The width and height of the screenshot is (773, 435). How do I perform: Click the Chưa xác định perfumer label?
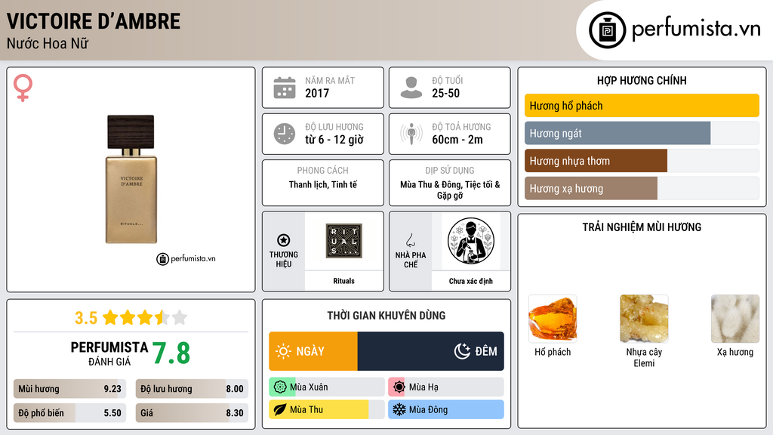pos(471,281)
